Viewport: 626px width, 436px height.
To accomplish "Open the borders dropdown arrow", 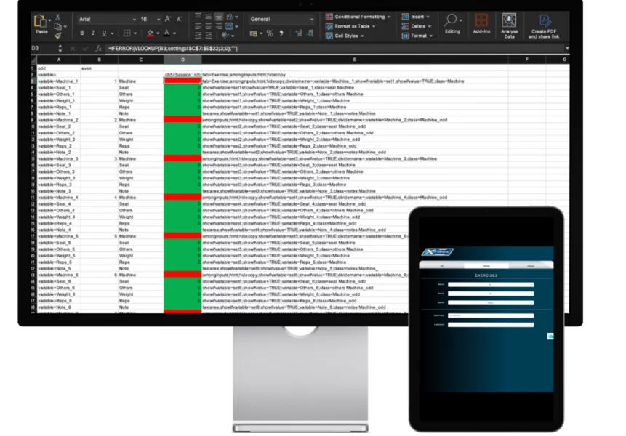I will click(135, 33).
